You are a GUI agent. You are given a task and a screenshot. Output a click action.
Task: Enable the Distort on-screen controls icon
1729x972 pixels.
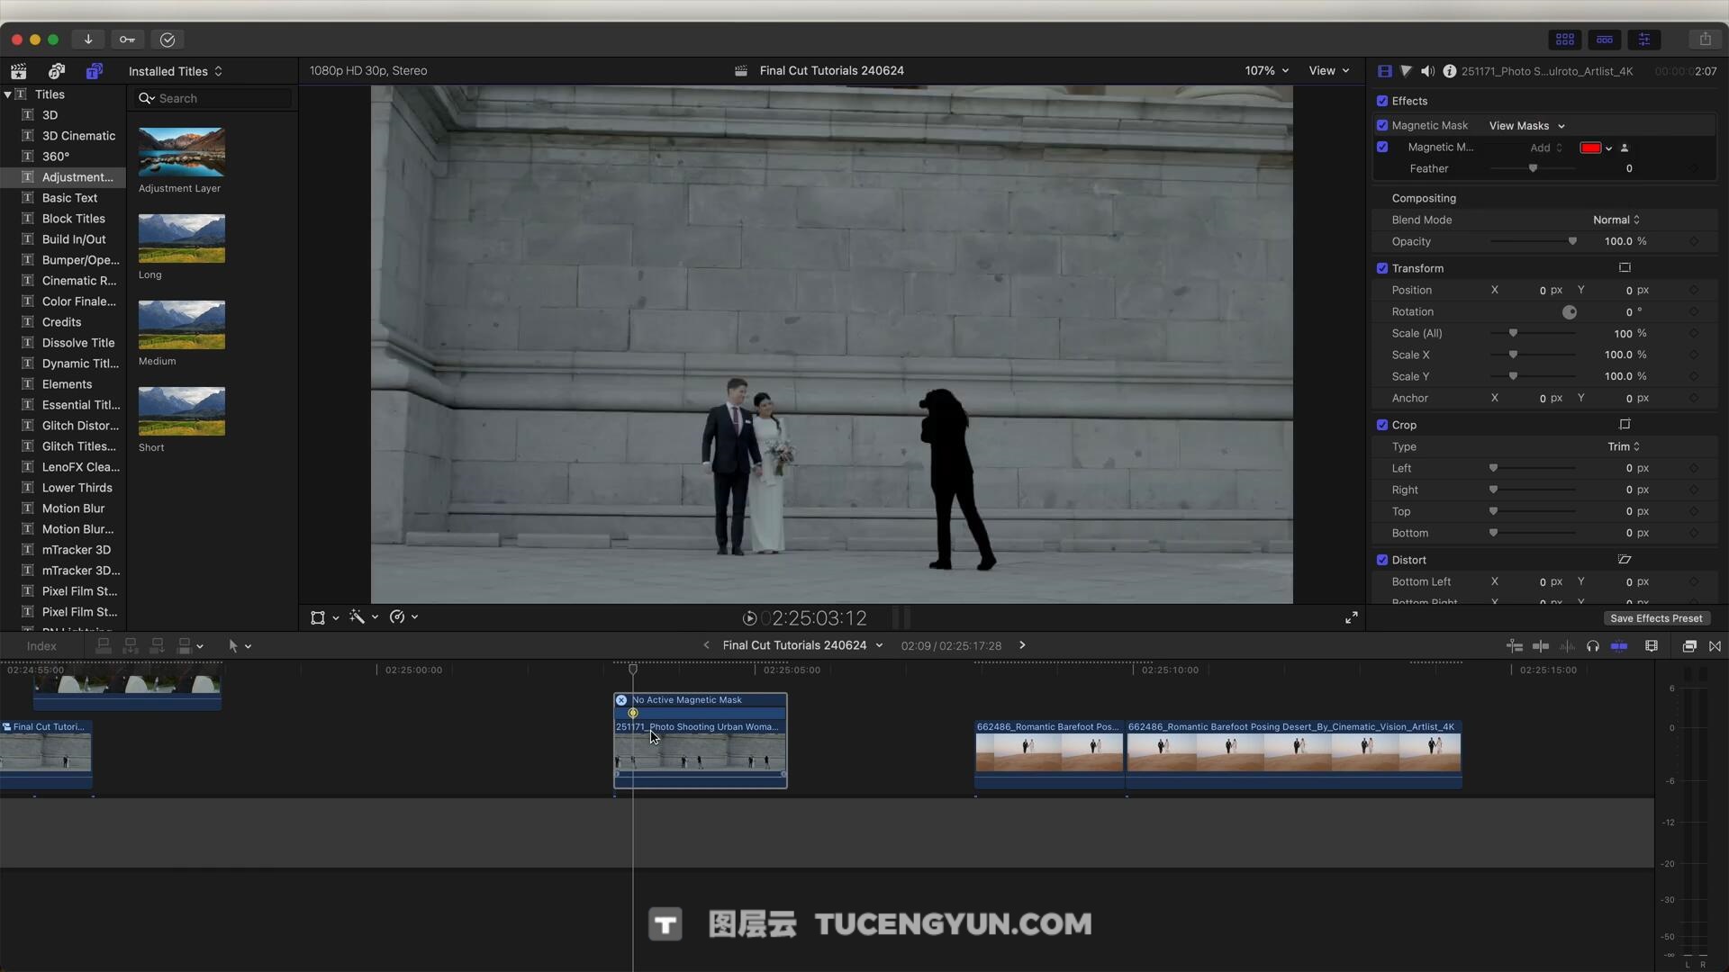pos(1625,560)
